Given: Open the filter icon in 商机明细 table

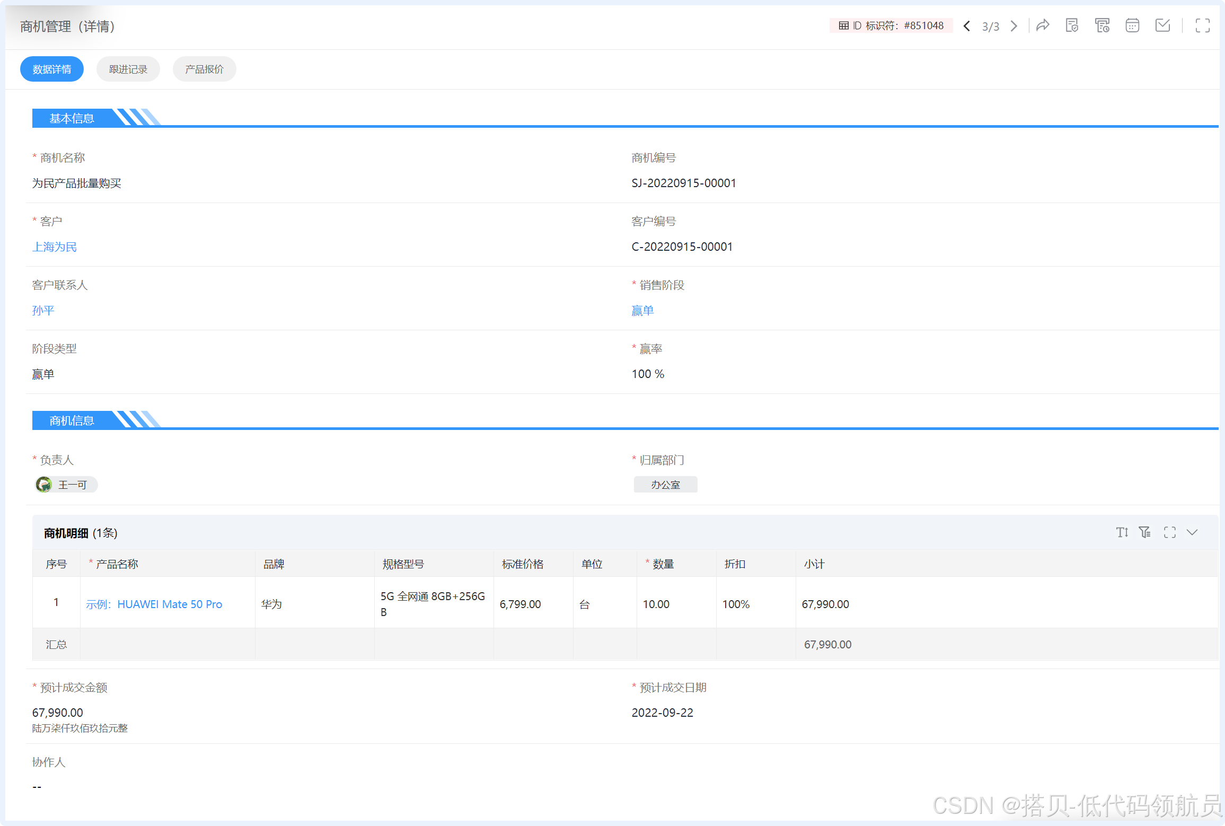Looking at the screenshot, I should pos(1145,532).
